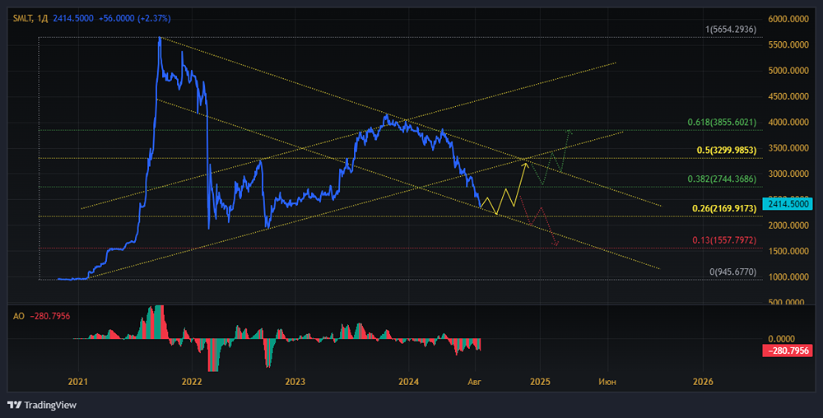Viewport: 823px width, 418px height.
Task: Click the 2414.5000 price in chart header
Action: 73,18
